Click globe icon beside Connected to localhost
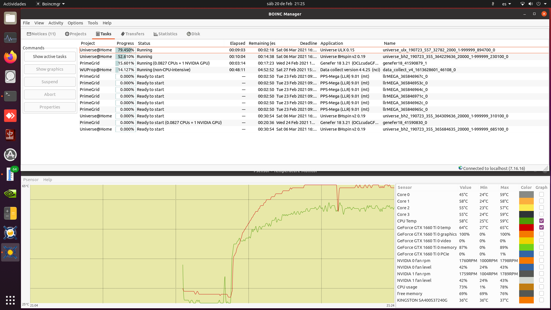This screenshot has height=310, width=551. 460,168
